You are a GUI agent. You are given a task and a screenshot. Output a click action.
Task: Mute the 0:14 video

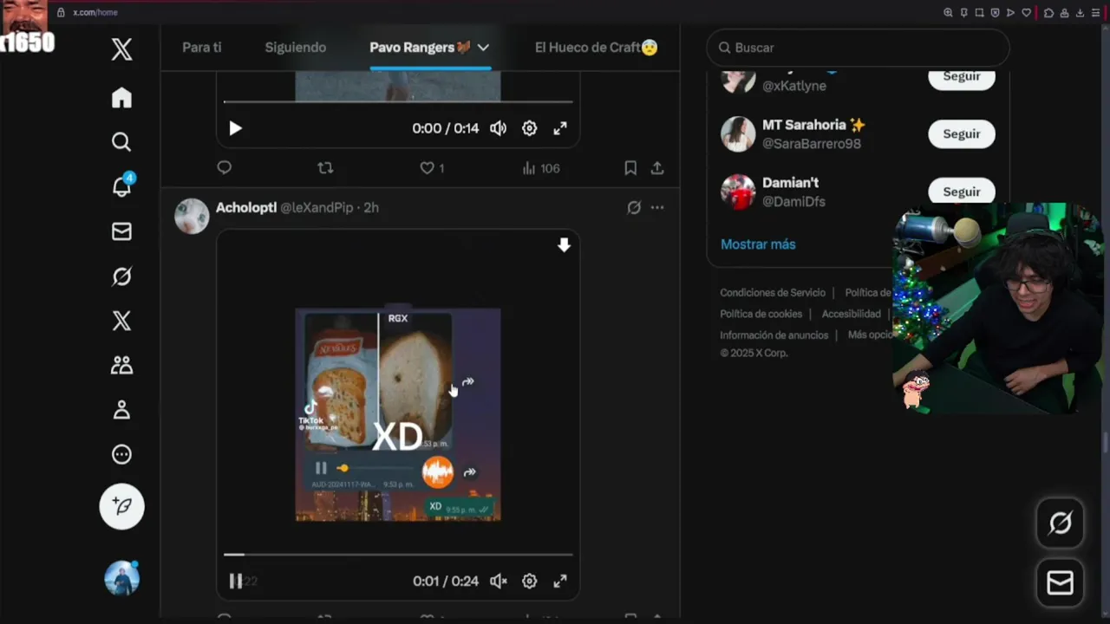point(498,128)
